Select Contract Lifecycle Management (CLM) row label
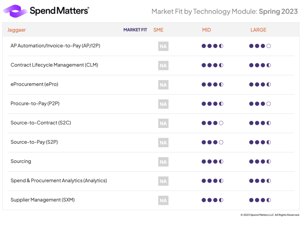 click(54, 65)
